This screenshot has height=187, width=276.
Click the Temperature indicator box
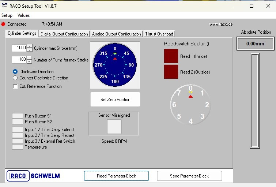click(x=18, y=147)
